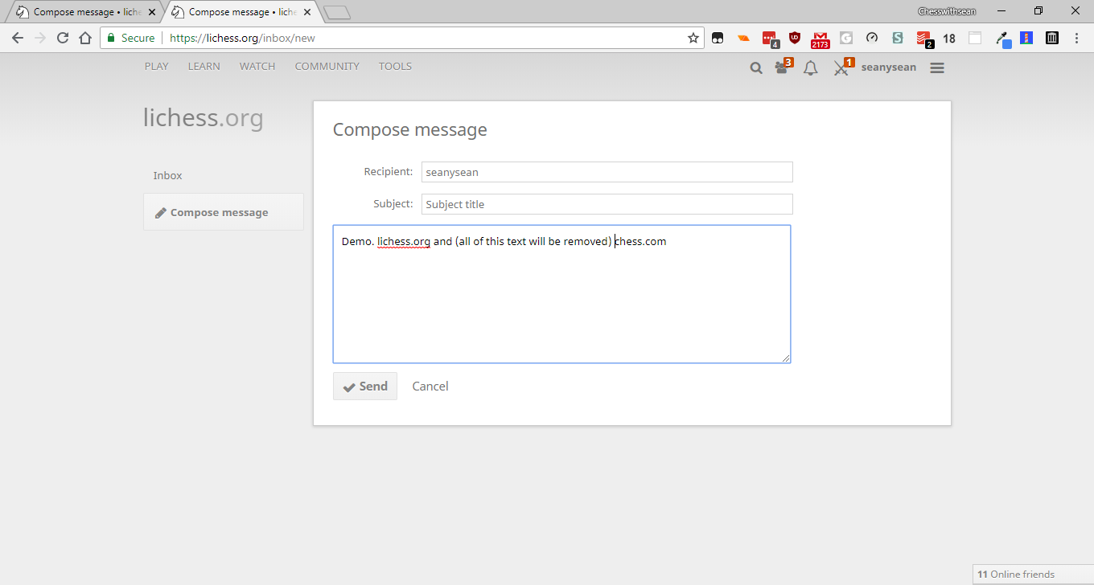Click the Subject title input field
1094x585 pixels.
click(607, 204)
